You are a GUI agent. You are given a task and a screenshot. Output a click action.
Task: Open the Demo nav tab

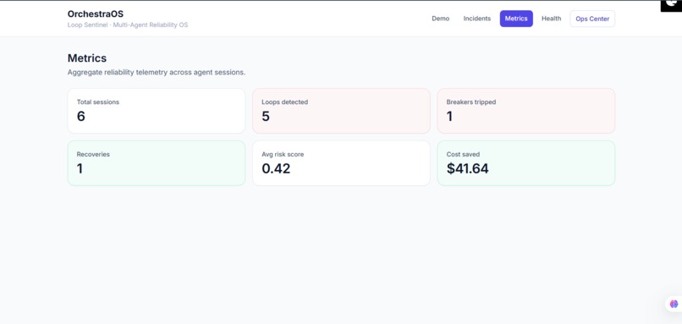pyautogui.click(x=440, y=19)
